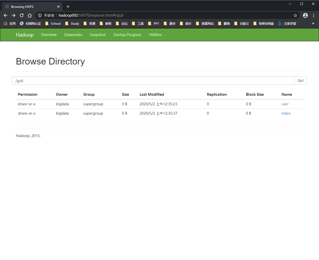Open the PPT bookmark folder
Screen dimensions: 319x260
click(x=154, y=23)
